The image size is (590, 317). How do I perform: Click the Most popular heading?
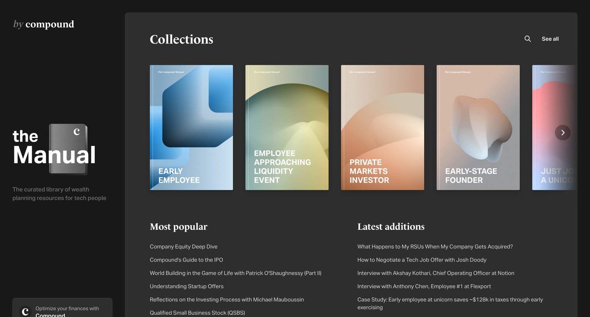click(x=179, y=227)
